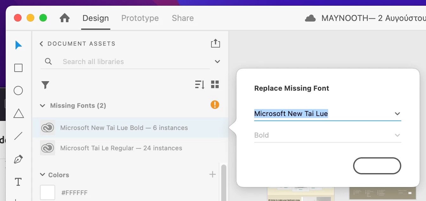The image size is (426, 201).
Task: Open the Bold font style dropdown
Action: pyautogui.click(x=397, y=135)
